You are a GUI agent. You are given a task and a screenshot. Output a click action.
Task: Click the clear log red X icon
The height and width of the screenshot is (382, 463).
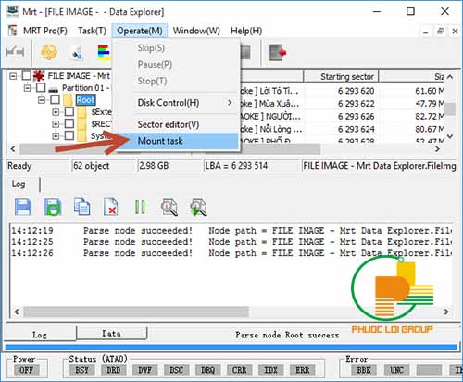click(110, 207)
